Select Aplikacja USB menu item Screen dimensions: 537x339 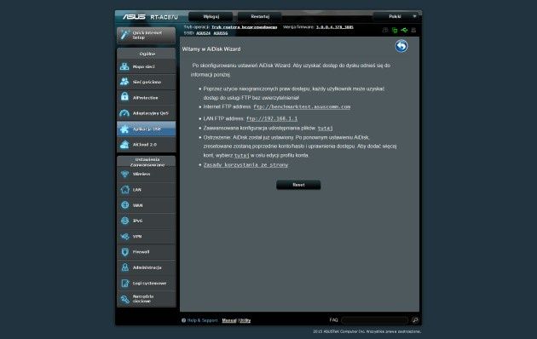tap(147, 129)
